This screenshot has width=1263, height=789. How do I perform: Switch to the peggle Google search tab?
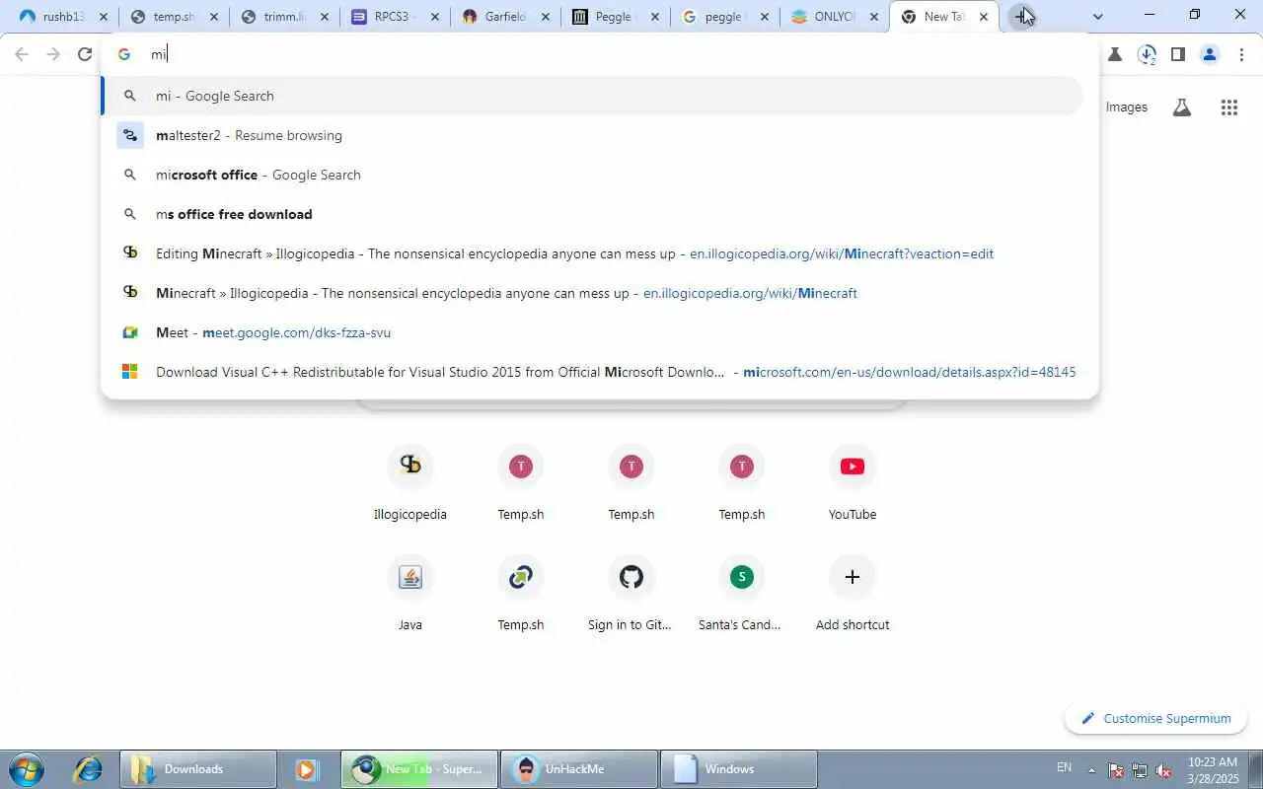[724, 17]
